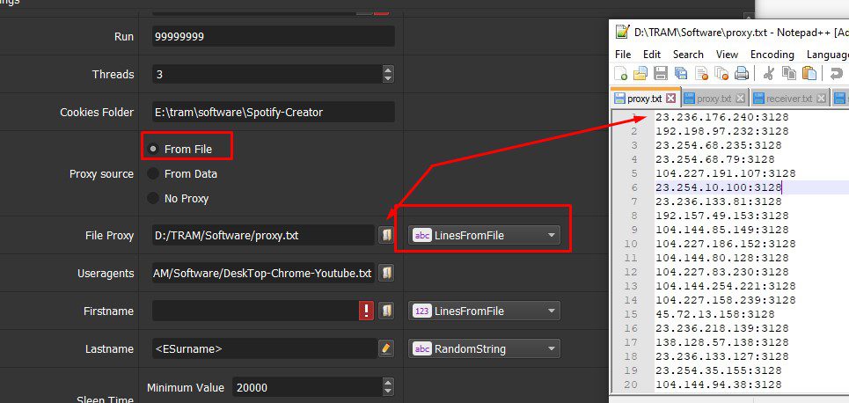This screenshot has width=849, height=403.
Task: Click the Save icon in Notepad++ toolbar
Action: pyautogui.click(x=661, y=73)
